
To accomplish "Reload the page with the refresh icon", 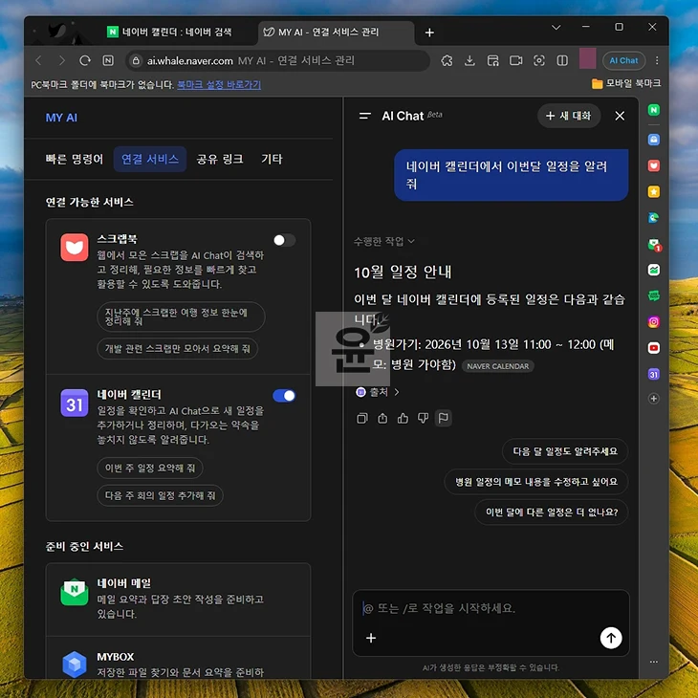I will point(85,60).
